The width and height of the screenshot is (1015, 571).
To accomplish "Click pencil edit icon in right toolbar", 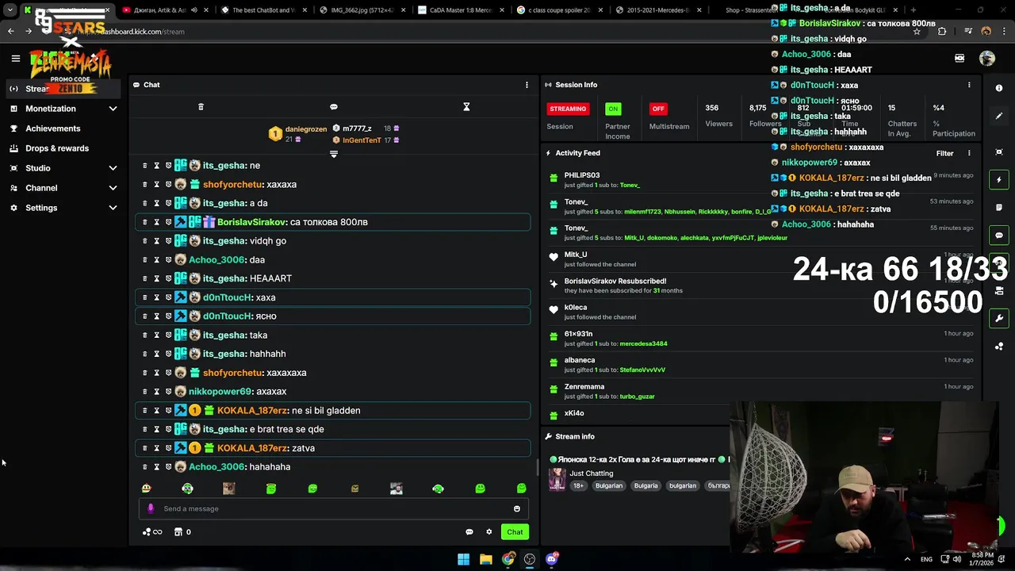I will point(999,116).
